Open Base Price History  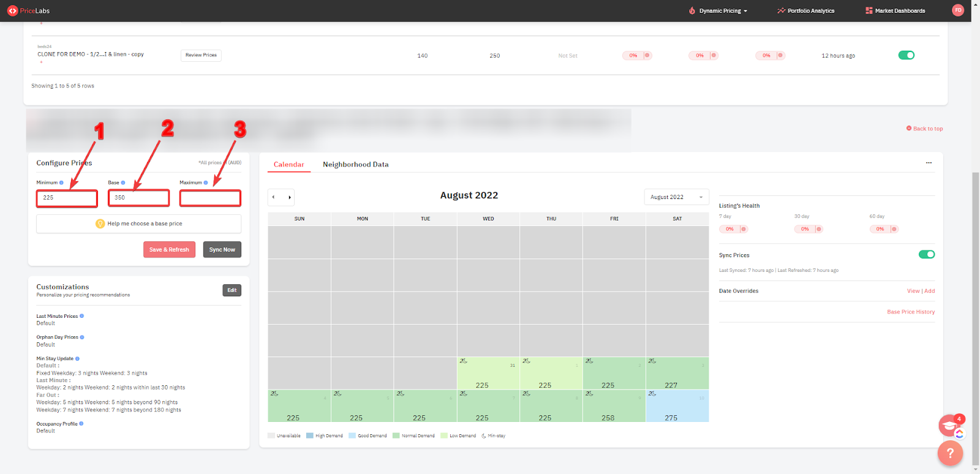tap(911, 312)
